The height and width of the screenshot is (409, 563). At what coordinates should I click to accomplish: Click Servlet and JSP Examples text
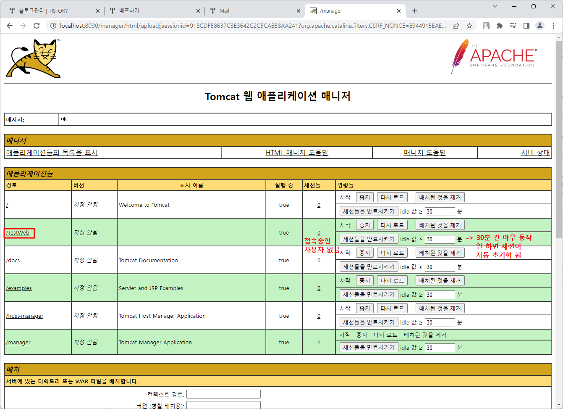tap(151, 288)
